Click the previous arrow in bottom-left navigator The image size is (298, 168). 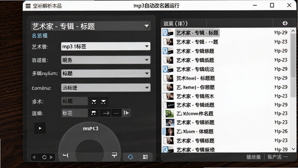click(34, 157)
